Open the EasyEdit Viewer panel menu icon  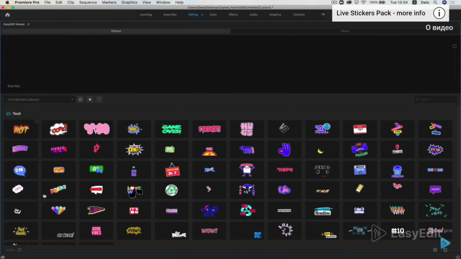(28, 24)
